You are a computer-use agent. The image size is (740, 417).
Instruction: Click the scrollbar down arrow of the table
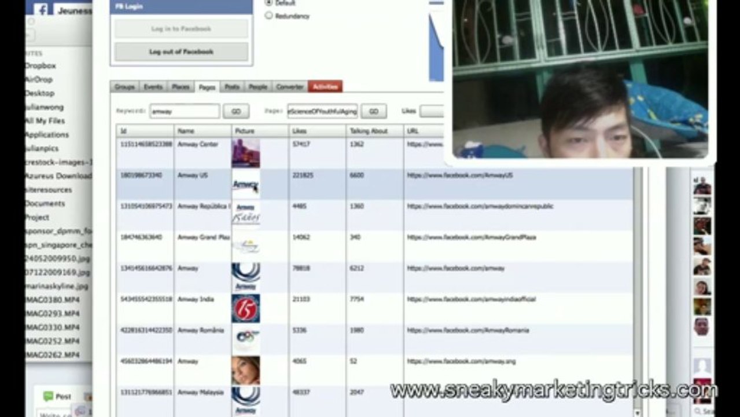pyautogui.click(x=638, y=412)
